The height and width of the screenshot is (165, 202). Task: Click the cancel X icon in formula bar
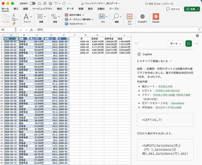(x=21, y=30)
